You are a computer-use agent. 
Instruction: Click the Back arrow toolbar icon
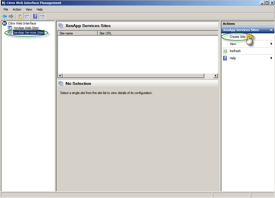pos(5,17)
